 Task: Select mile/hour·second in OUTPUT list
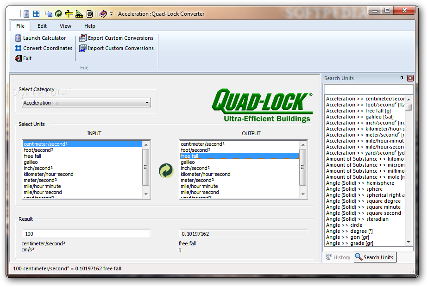click(x=239, y=192)
